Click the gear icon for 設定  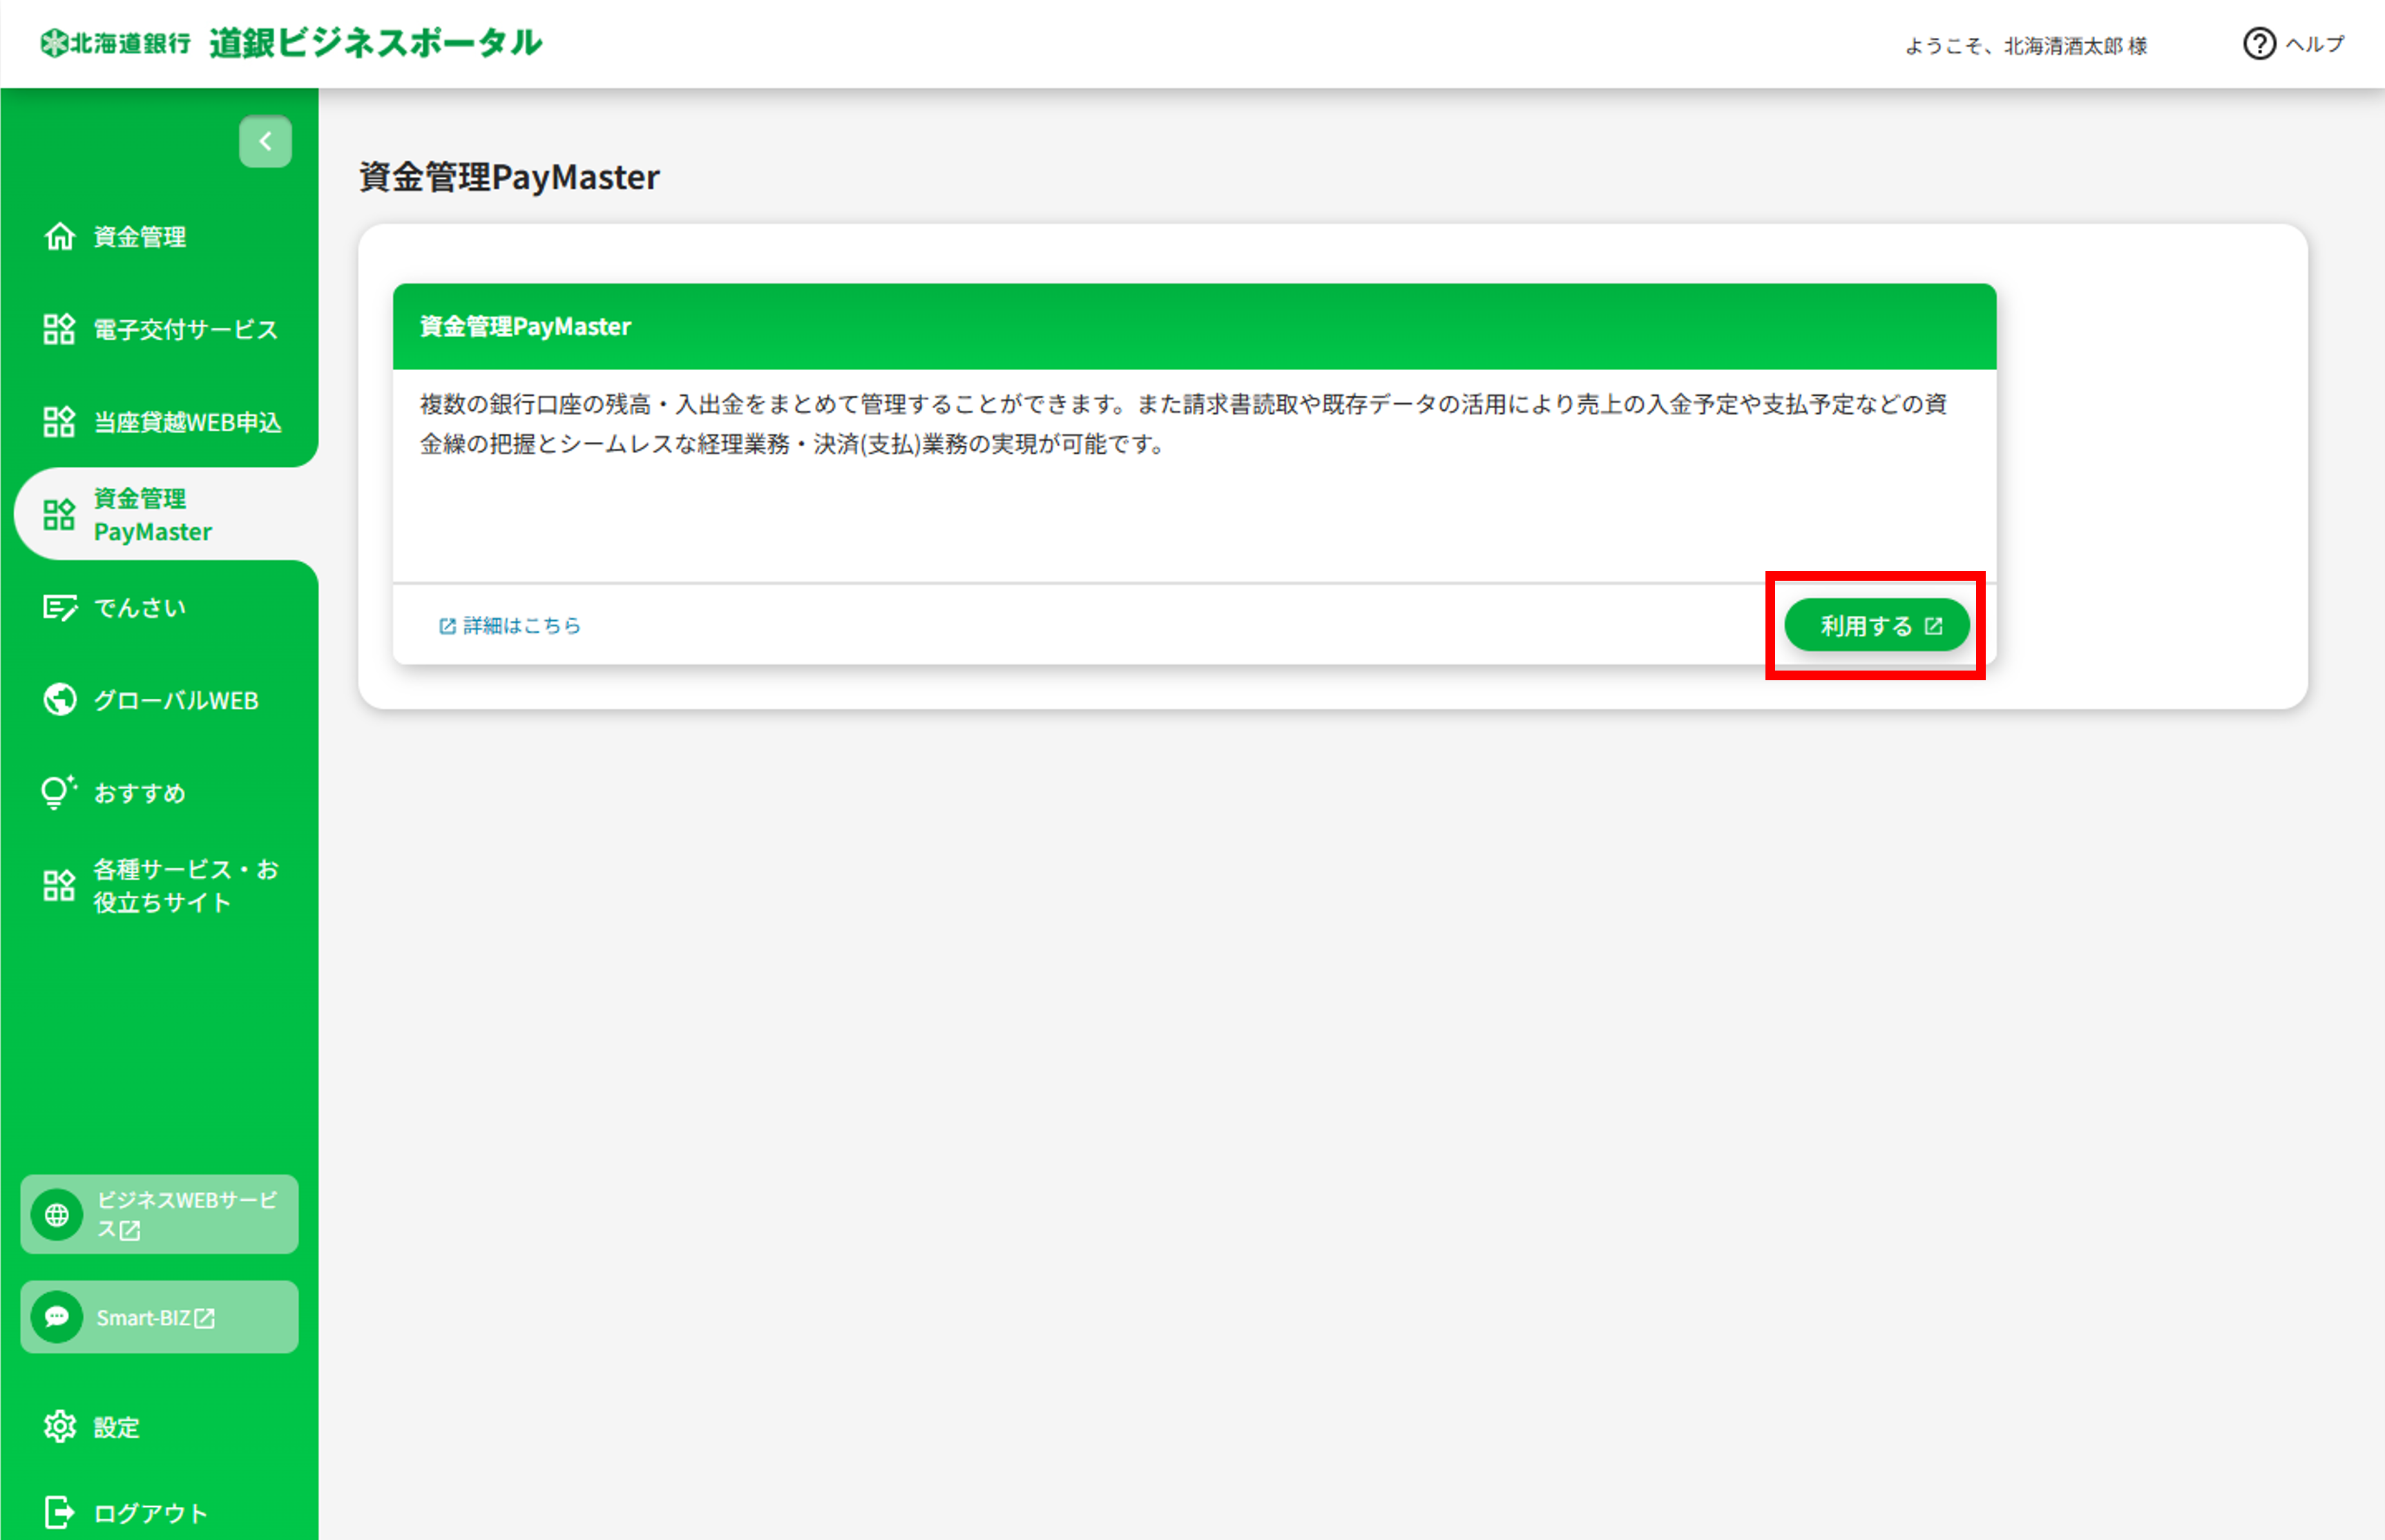click(60, 1427)
